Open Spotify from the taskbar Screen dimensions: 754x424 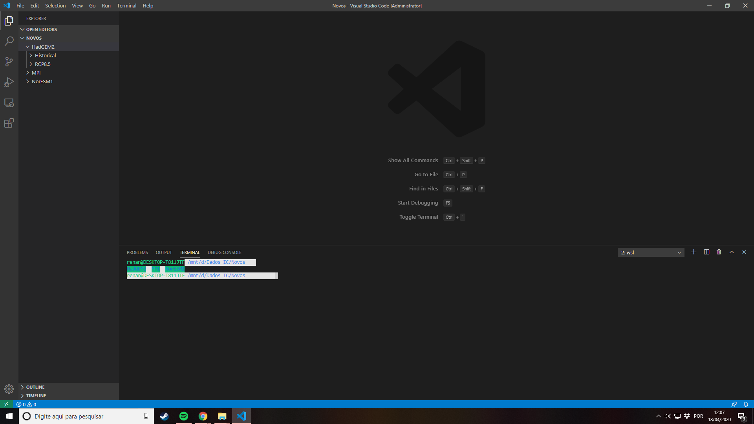(183, 416)
